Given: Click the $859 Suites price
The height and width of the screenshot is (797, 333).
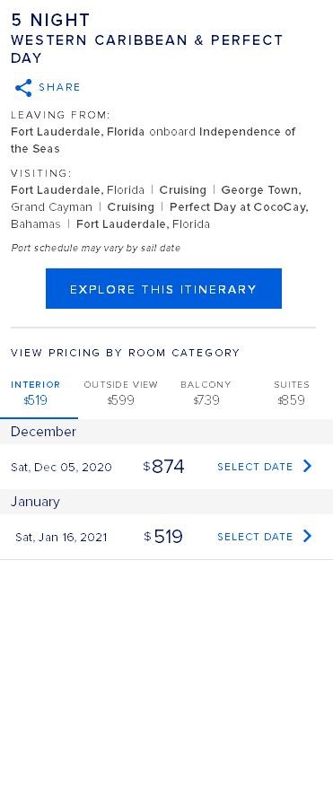Looking at the screenshot, I should [x=292, y=400].
